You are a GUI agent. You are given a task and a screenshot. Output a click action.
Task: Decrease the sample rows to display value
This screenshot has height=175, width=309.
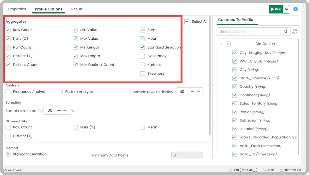click(x=192, y=91)
